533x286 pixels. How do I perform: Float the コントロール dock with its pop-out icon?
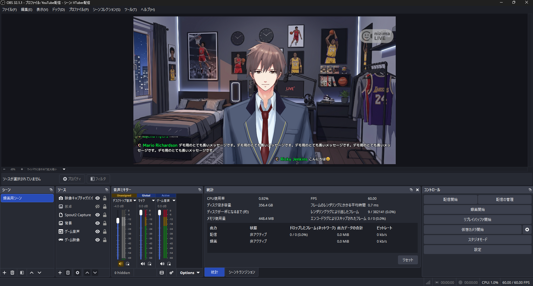click(x=530, y=190)
